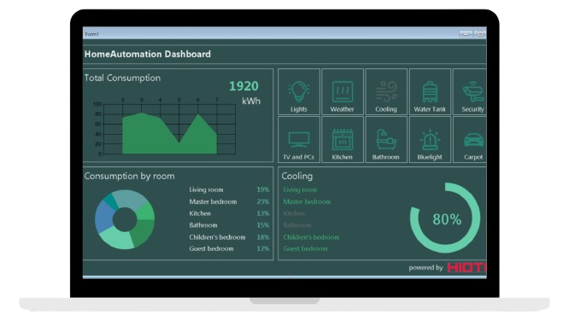Open the Cooling wind icon tile
Viewport: 569px width, 320px height.
tap(386, 91)
